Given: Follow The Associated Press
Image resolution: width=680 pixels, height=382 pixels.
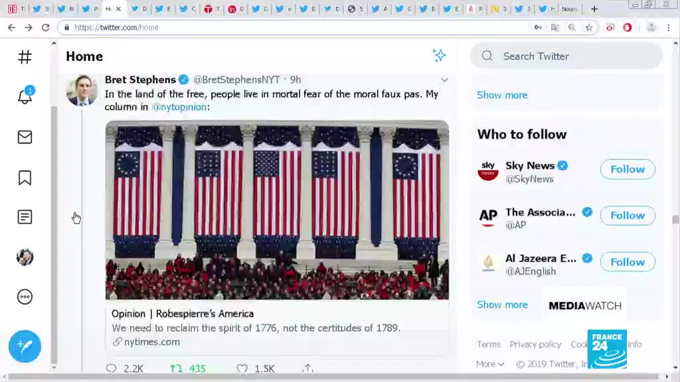Looking at the screenshot, I should pyautogui.click(x=627, y=216).
